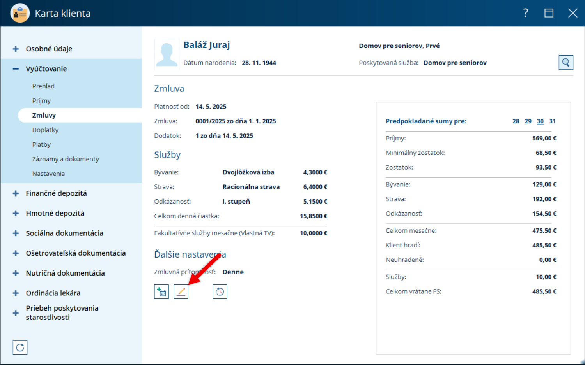Open the Doplatky submenu item
Screen dimensions: 585x365
[x=45, y=130]
